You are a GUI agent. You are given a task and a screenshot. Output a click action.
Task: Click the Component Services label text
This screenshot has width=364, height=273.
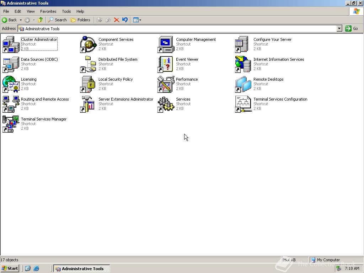click(116, 39)
